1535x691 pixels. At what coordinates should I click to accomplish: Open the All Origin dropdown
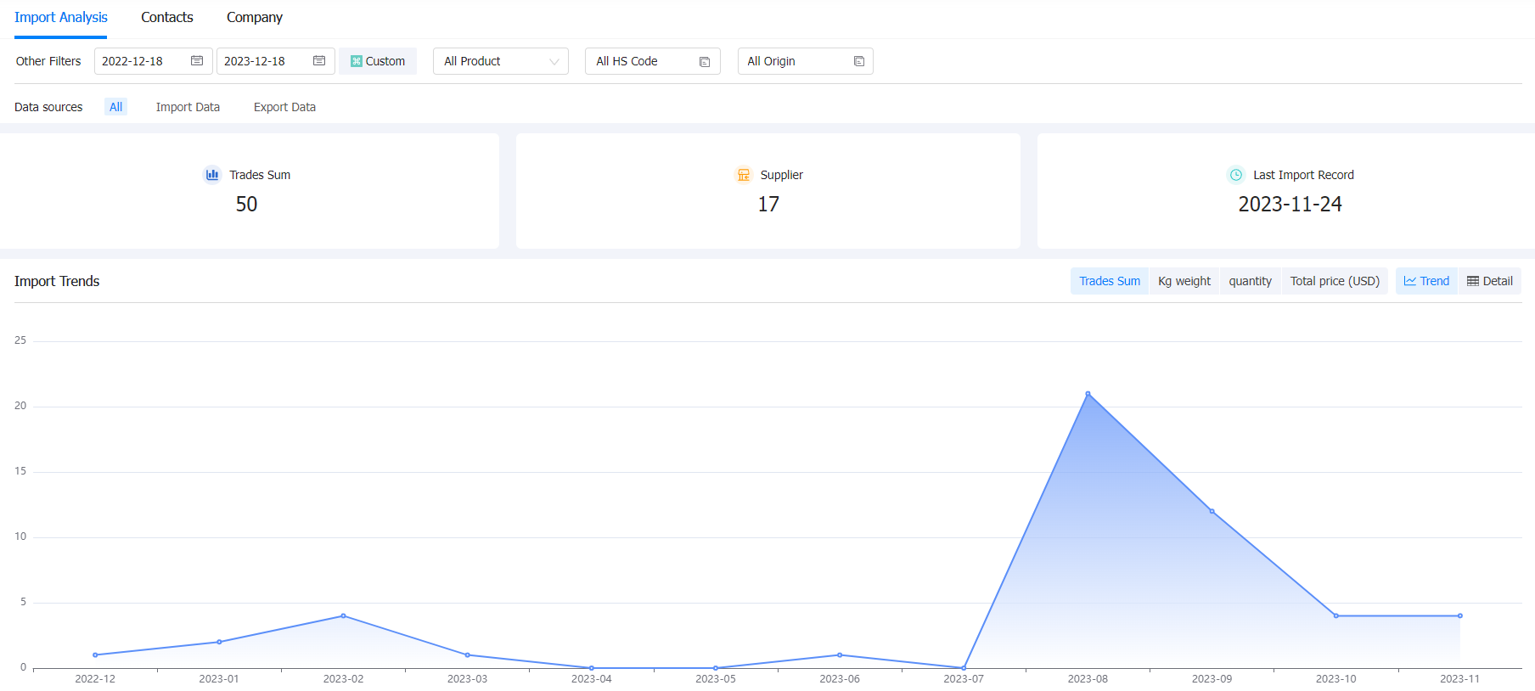(x=806, y=61)
